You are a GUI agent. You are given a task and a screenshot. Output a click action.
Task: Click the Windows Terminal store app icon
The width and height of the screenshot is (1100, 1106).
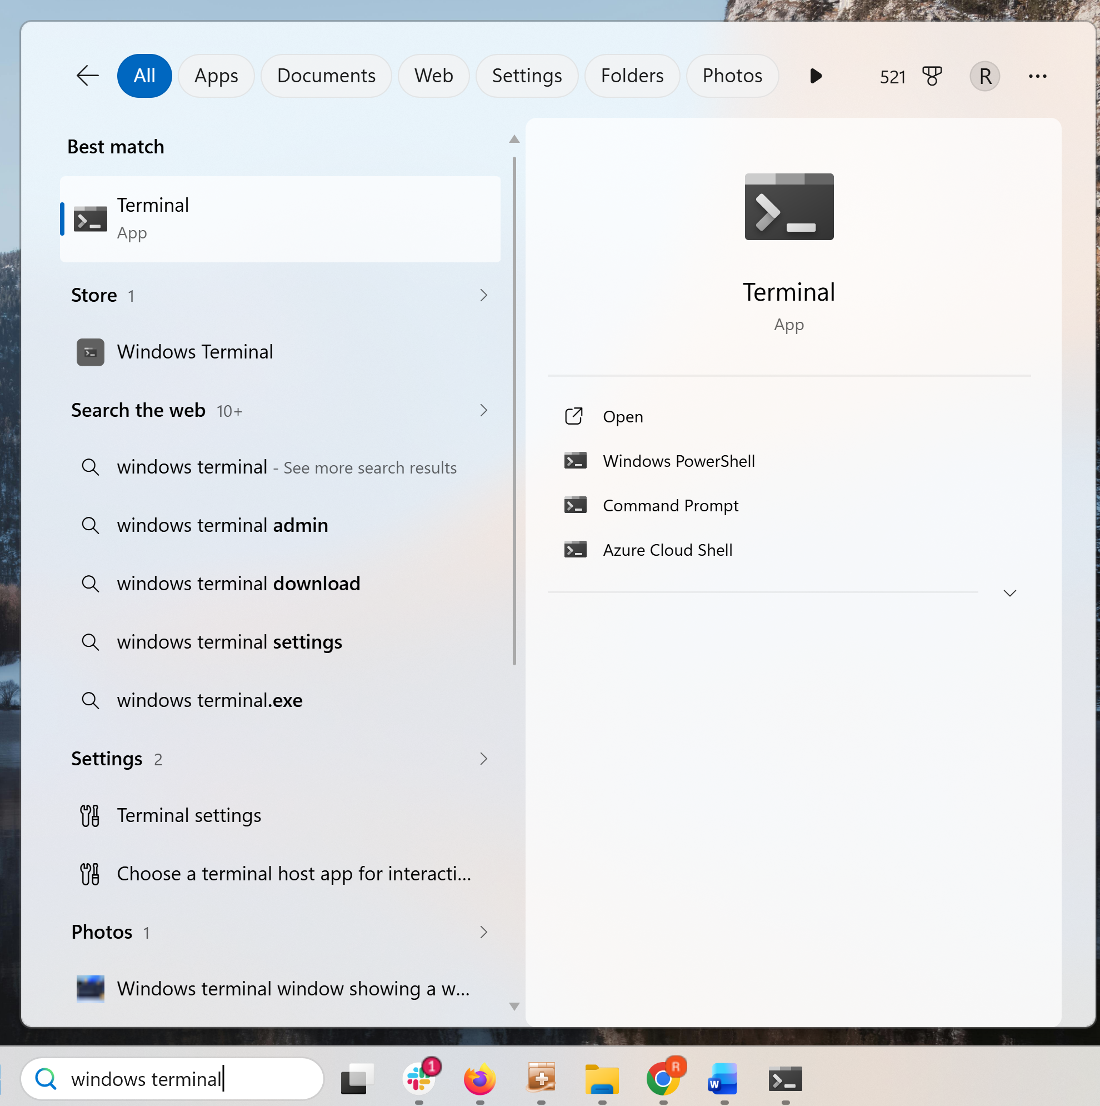91,352
